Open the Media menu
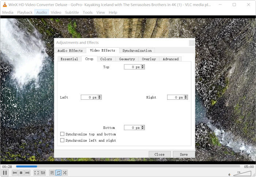The width and height of the screenshot is (256, 177). pyautogui.click(x=8, y=12)
